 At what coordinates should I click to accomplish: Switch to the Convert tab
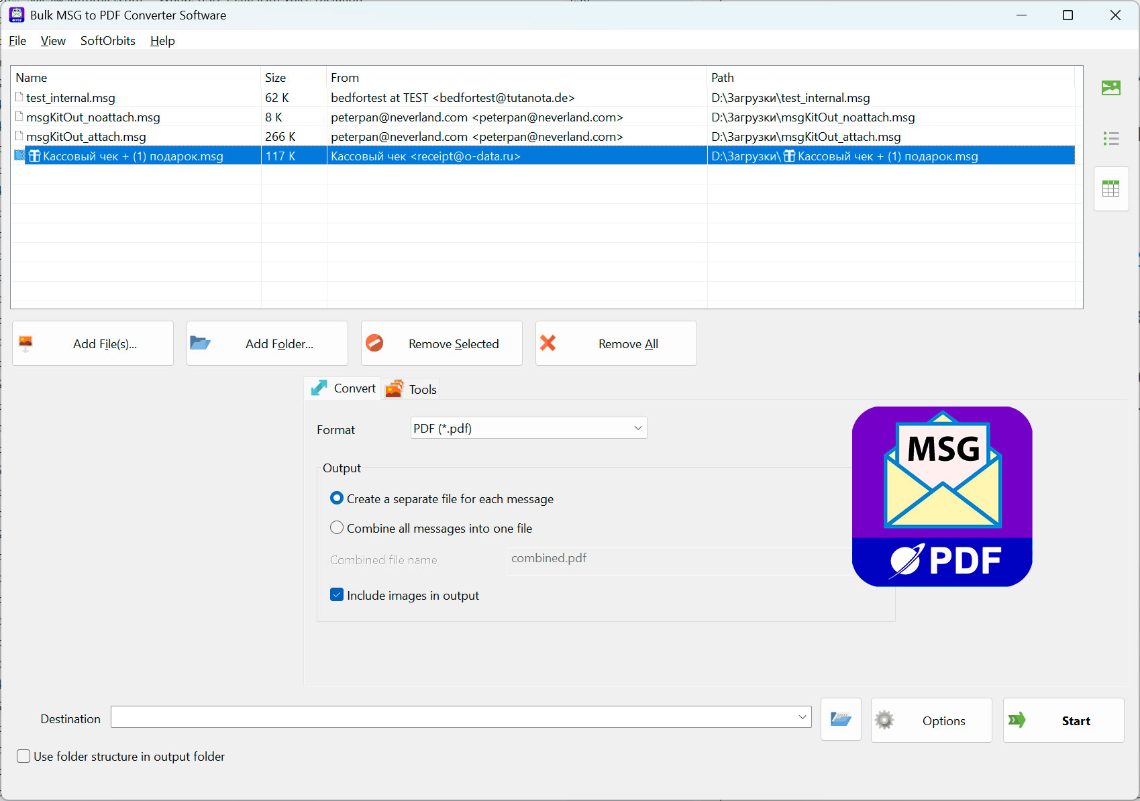343,388
